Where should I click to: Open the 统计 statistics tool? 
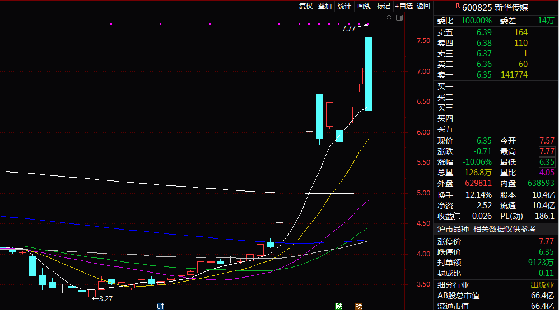tap(344, 6)
